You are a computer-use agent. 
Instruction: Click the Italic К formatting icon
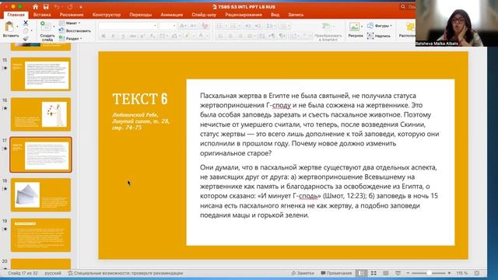[113, 37]
